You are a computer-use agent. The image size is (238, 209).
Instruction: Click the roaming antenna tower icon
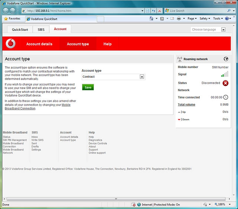click(180, 59)
